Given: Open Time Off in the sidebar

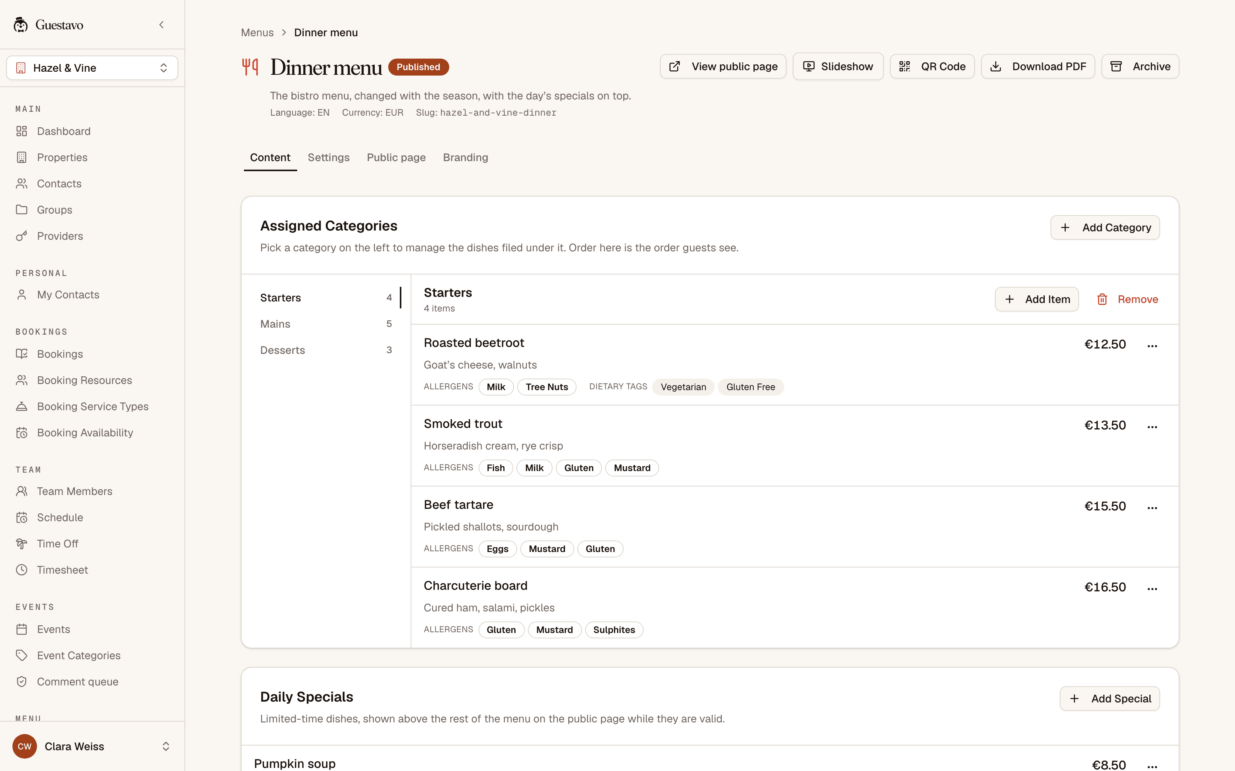Looking at the screenshot, I should click(x=92, y=544).
